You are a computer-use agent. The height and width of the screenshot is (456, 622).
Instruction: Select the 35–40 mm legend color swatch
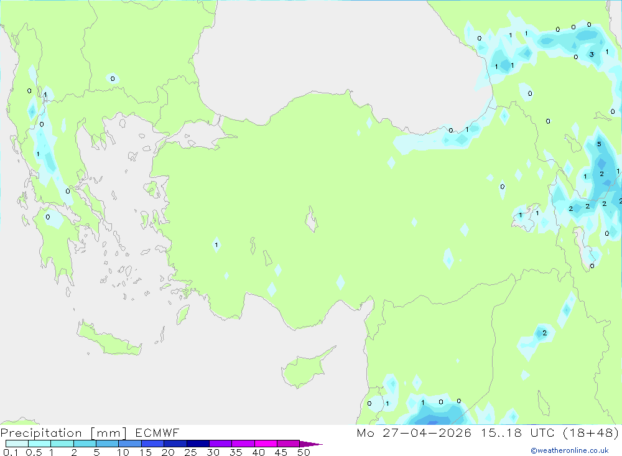pos(243,444)
